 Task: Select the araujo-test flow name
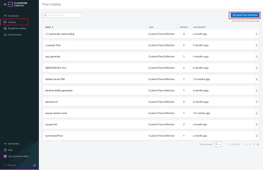pos(51,125)
